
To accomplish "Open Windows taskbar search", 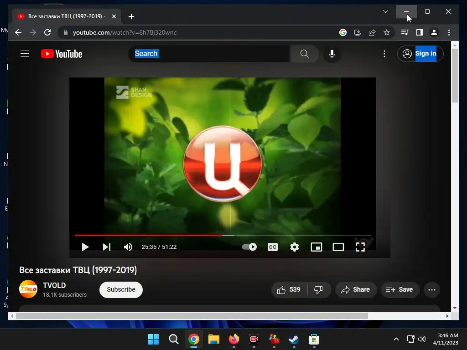I will click(173, 339).
